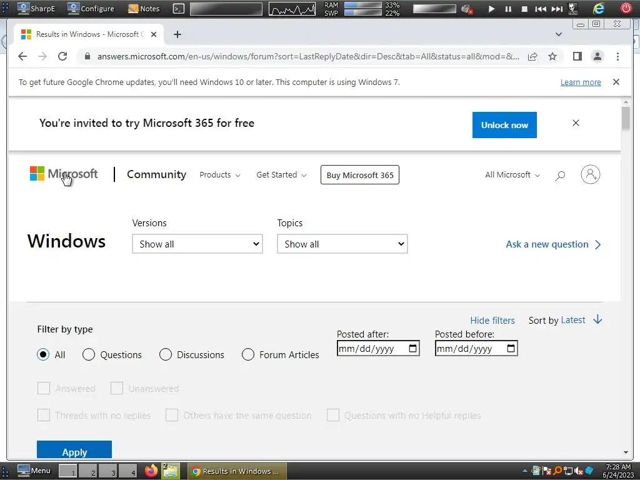Screen dimensions: 640x480
Task: Reload the current page
Action: click(62, 56)
